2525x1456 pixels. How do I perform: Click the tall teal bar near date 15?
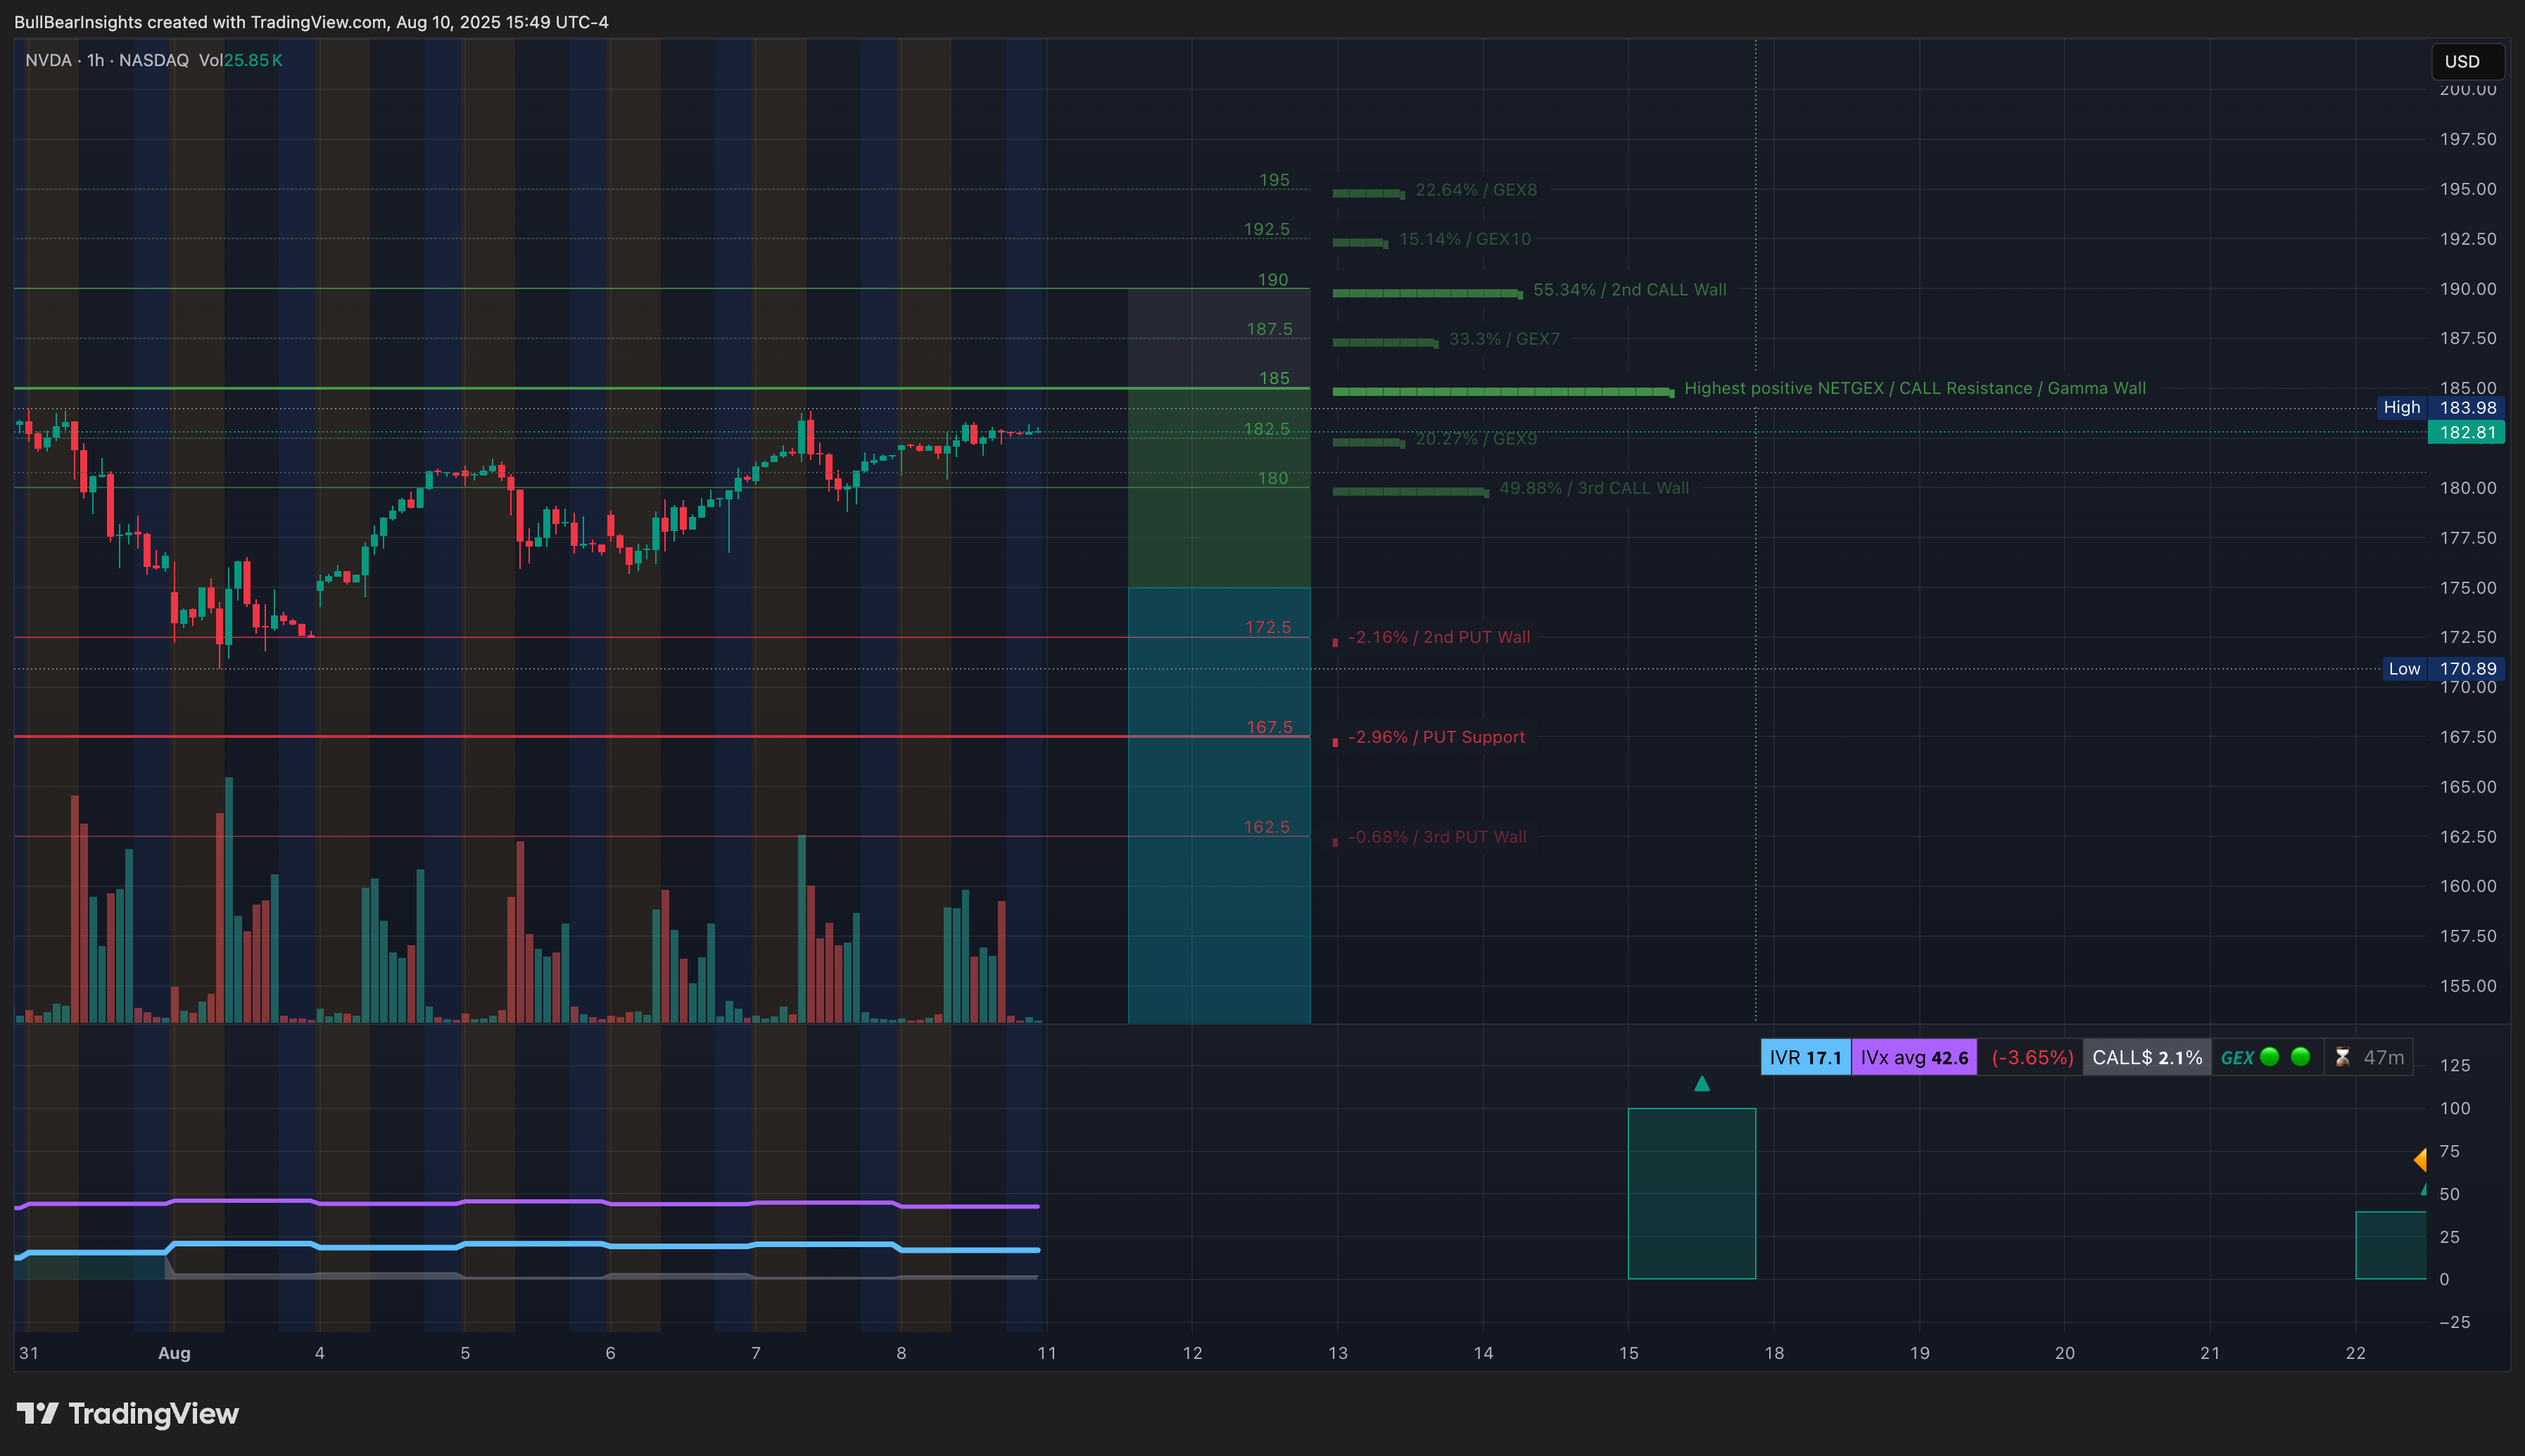(x=1692, y=1193)
